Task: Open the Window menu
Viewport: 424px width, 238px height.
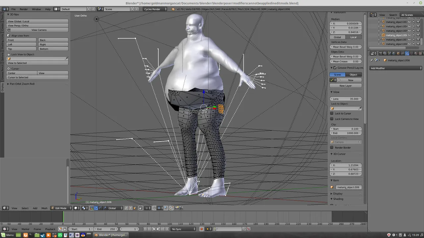Action: [x=36, y=9]
